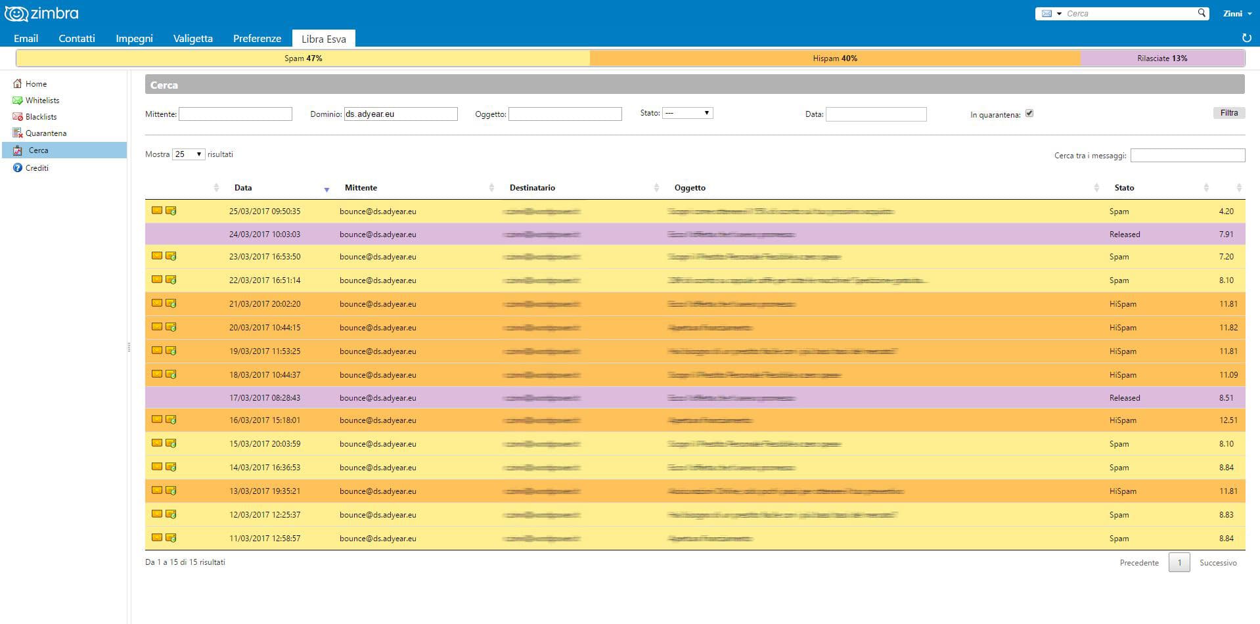The width and height of the screenshot is (1260, 624).
Task: Click the search magnifier icon in top bar
Action: click(1202, 13)
